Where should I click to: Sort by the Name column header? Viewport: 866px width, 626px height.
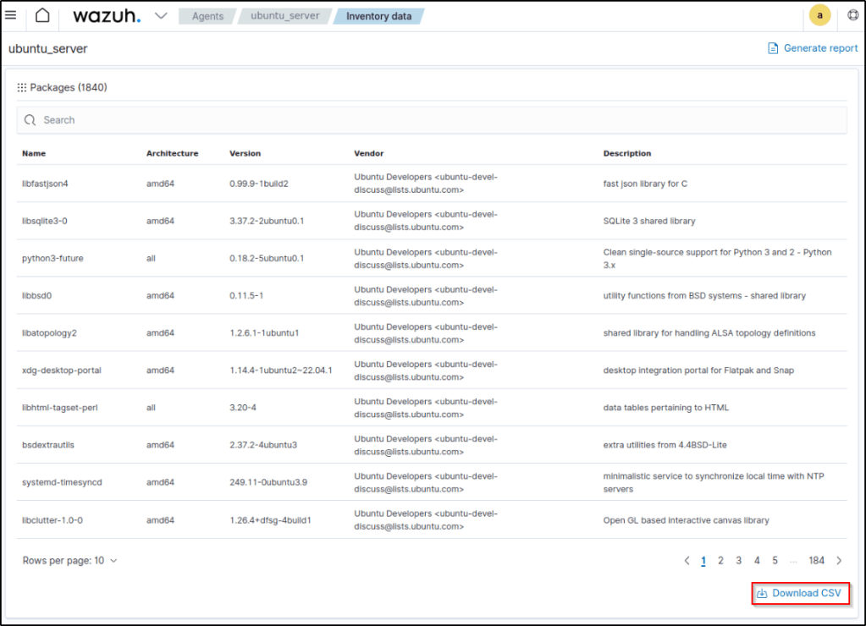34,153
